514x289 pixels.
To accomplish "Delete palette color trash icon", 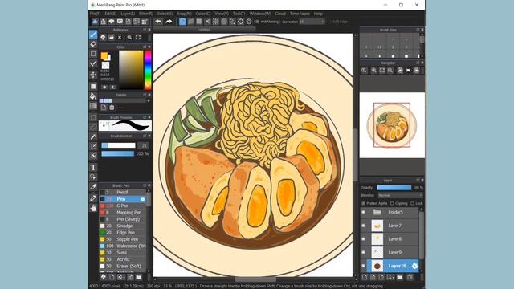I will 112,108.
